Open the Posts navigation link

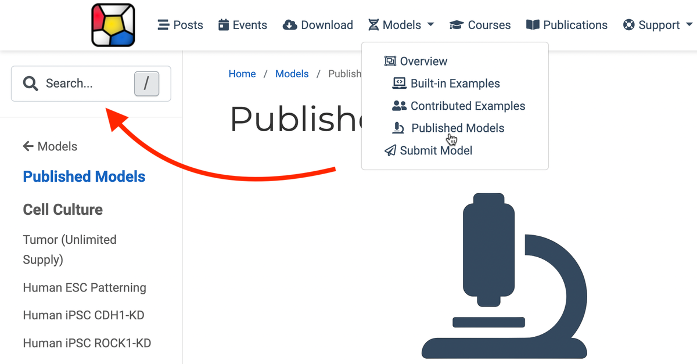click(181, 25)
